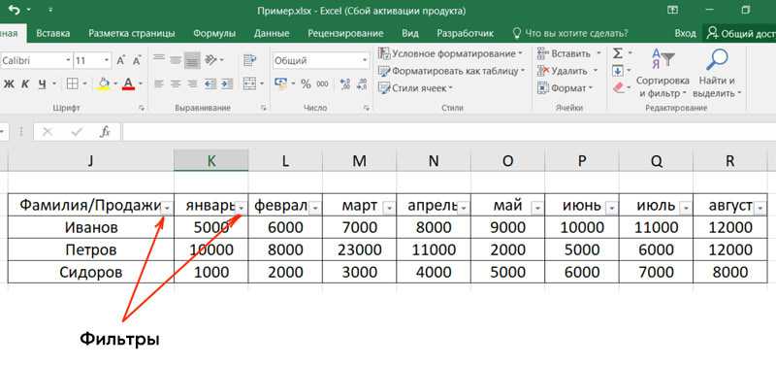Switch to 'Разметка страницы' tab
The height and width of the screenshot is (365, 776).
[x=132, y=34]
